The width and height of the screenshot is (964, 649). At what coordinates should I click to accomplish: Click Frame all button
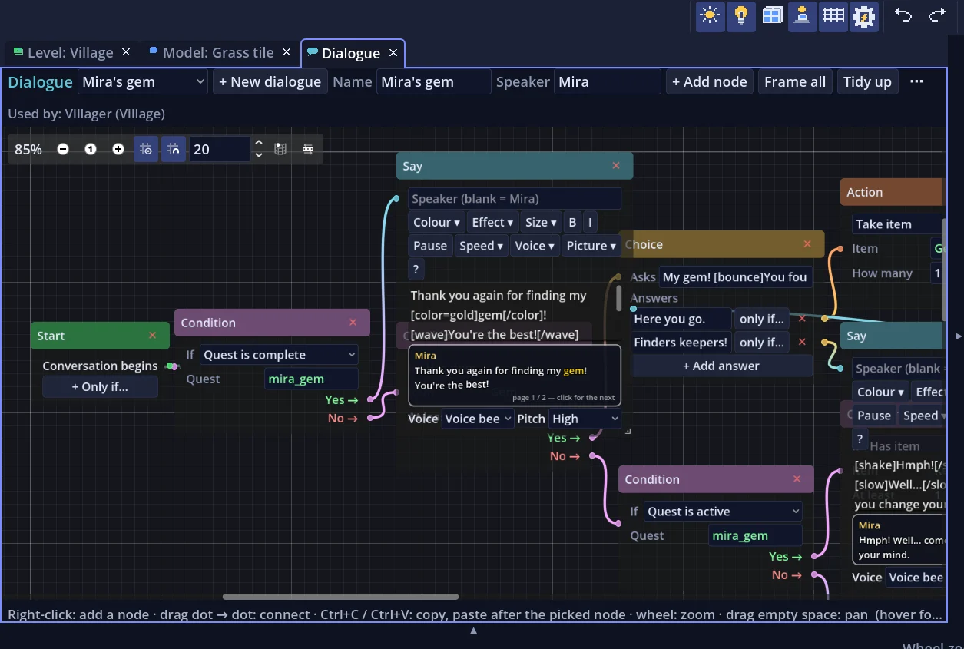coord(795,82)
